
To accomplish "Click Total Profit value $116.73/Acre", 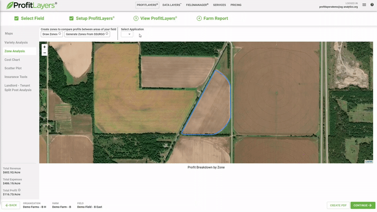I will pyautogui.click(x=11, y=194).
